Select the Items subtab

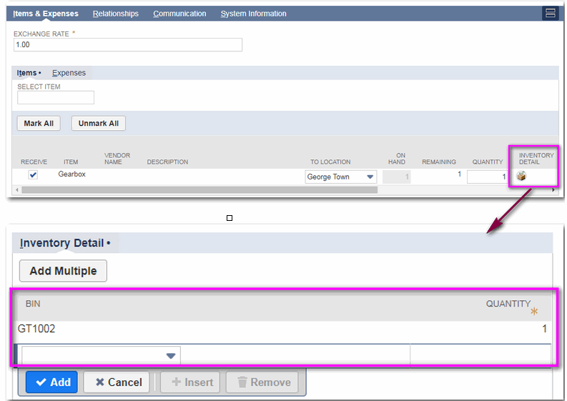(x=27, y=73)
